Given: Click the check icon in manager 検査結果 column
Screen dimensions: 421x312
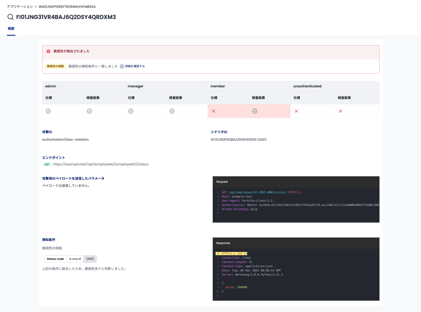Looking at the screenshot, I should pos(172,111).
